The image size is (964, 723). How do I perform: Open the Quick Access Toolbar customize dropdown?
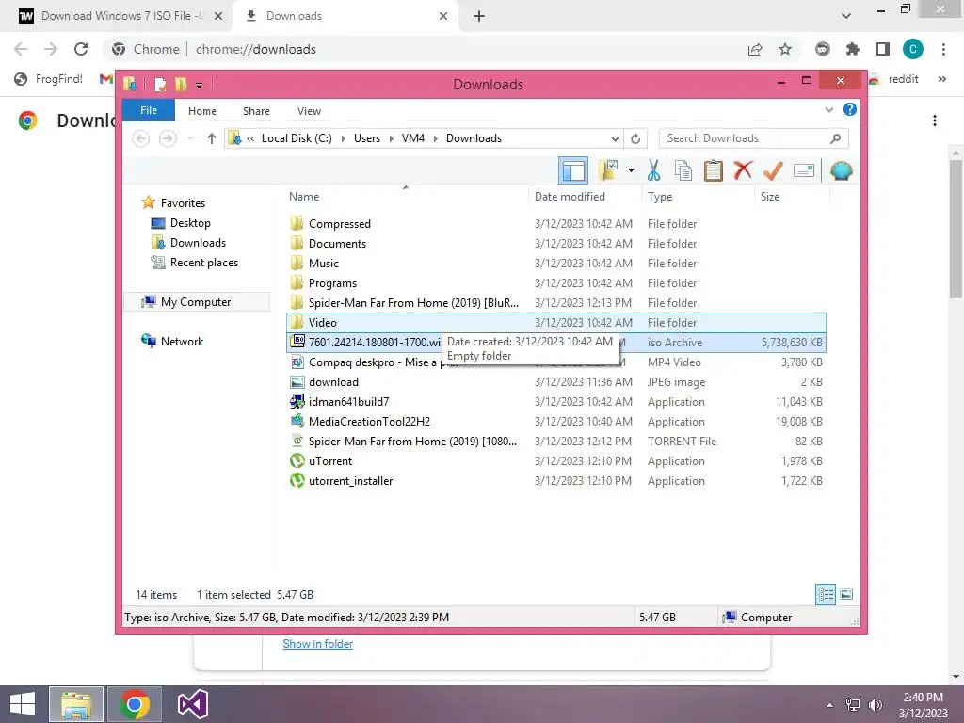(200, 85)
